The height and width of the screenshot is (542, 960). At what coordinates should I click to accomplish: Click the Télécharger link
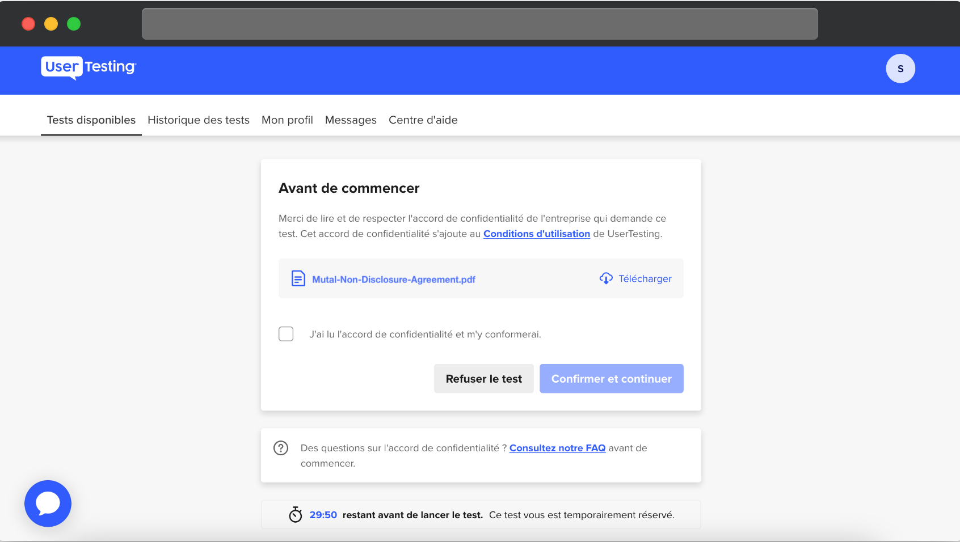click(645, 278)
